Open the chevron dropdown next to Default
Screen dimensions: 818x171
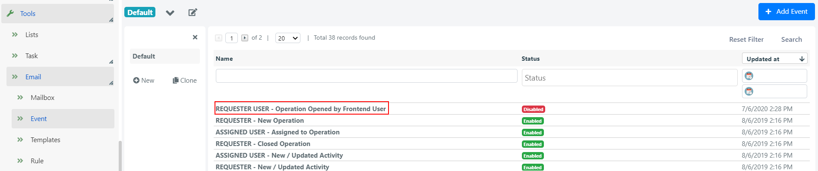[x=170, y=13]
